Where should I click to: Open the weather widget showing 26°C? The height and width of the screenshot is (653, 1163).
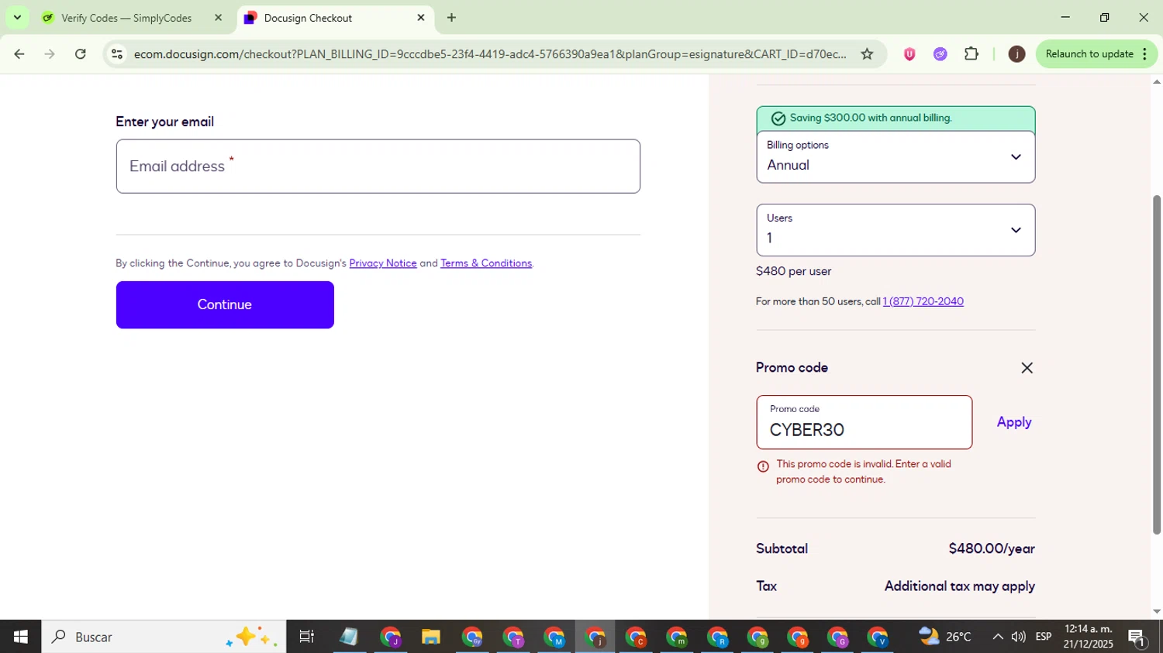pyautogui.click(x=944, y=637)
